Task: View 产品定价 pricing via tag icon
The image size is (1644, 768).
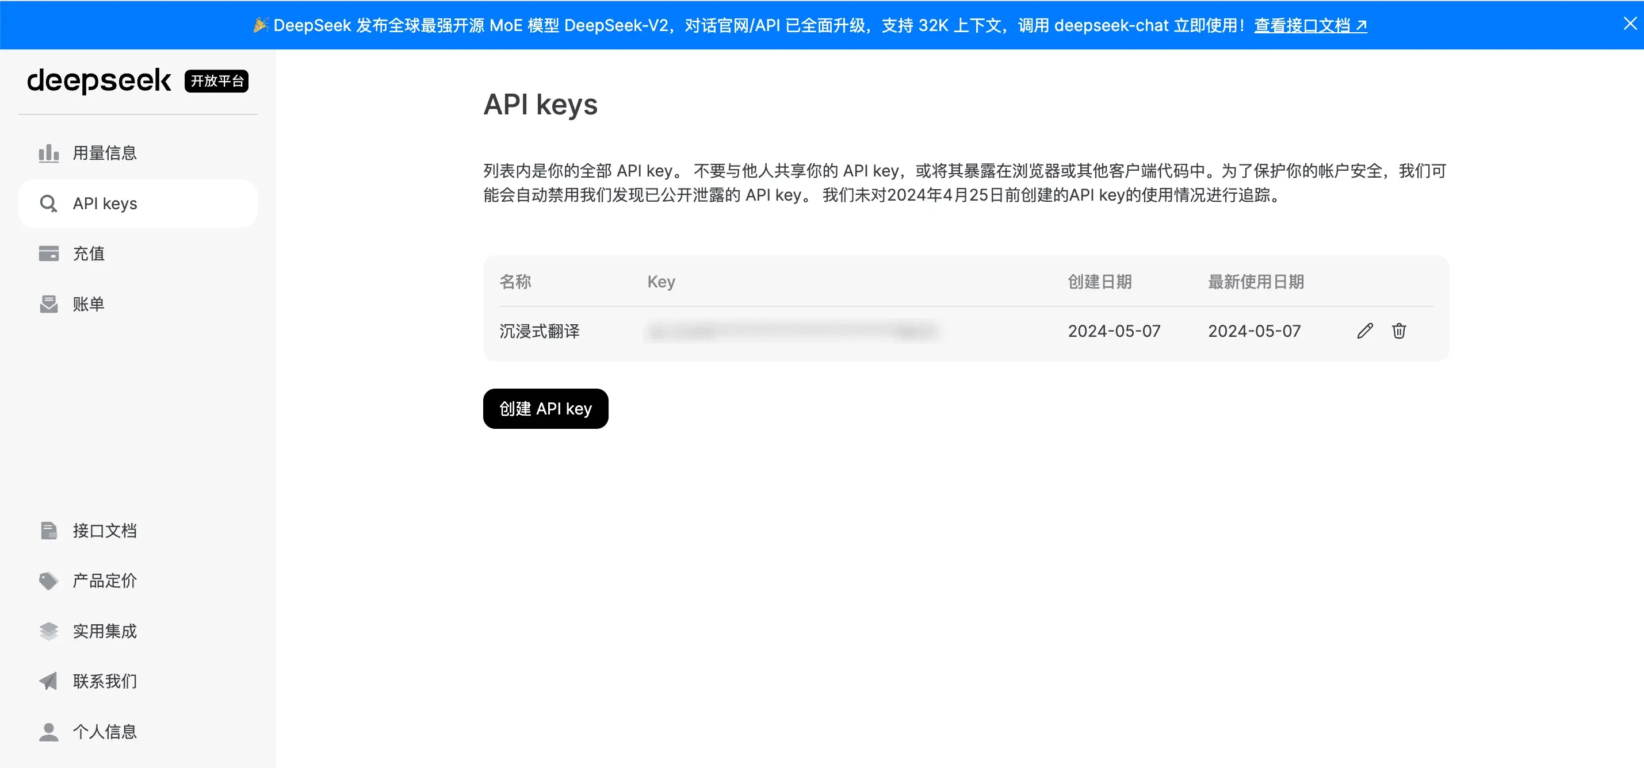Action: click(48, 581)
